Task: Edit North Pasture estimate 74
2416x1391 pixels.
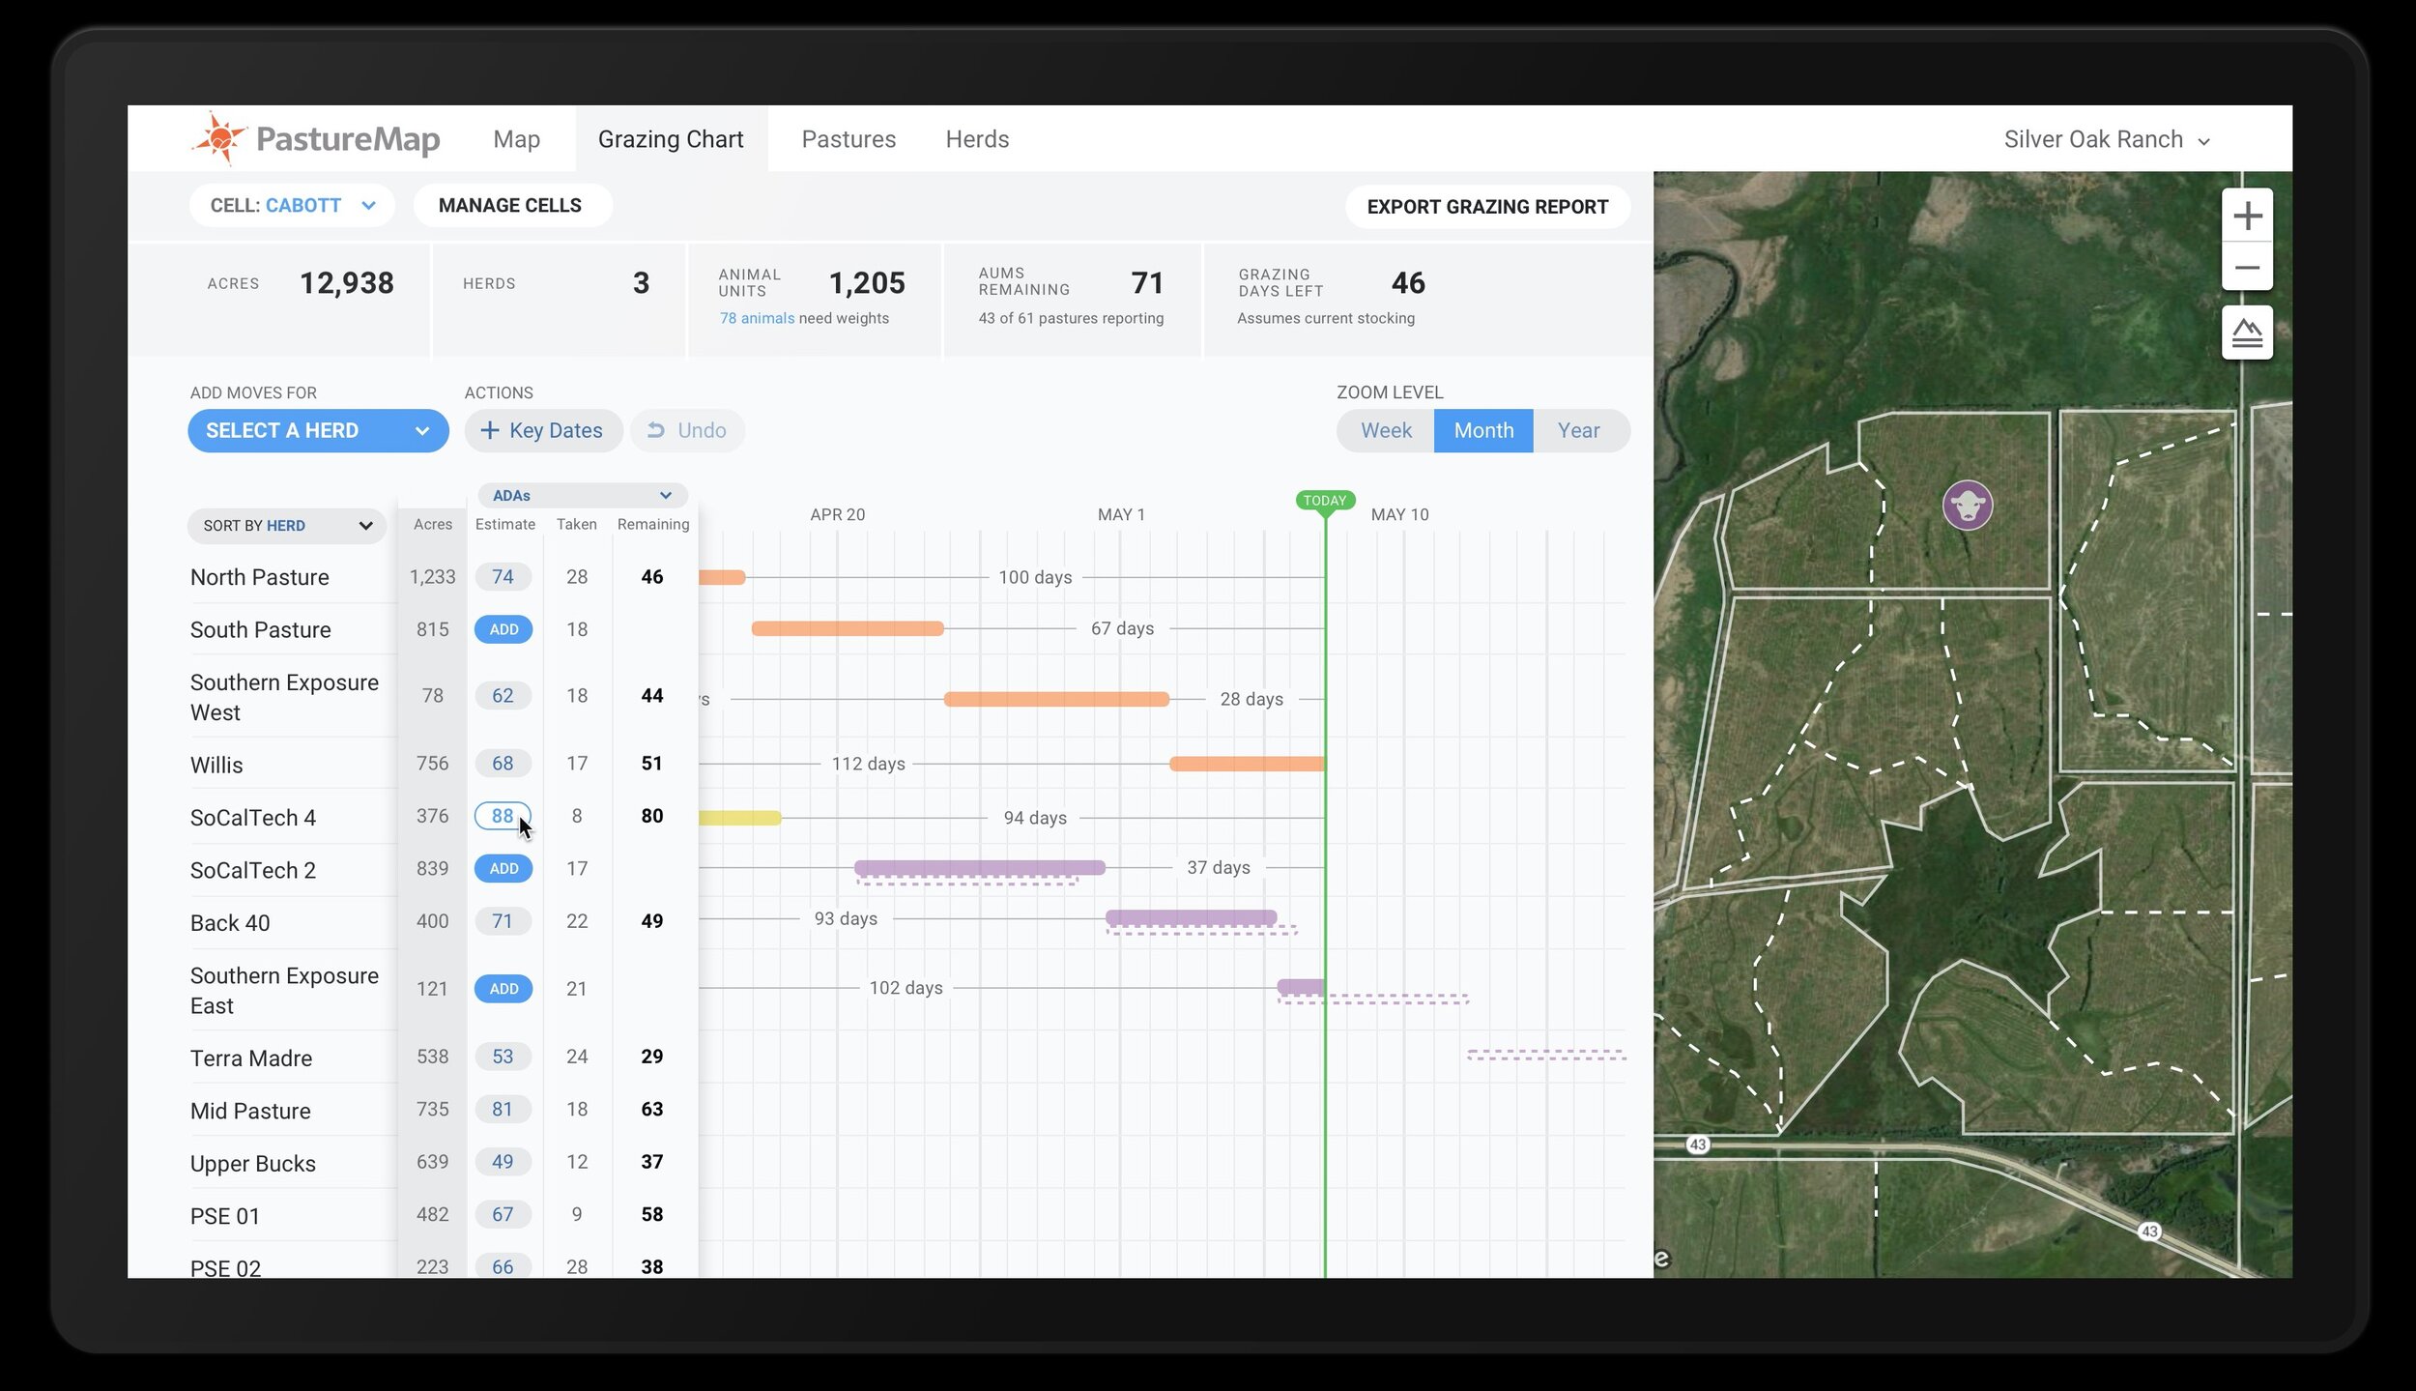Action: pos(503,577)
